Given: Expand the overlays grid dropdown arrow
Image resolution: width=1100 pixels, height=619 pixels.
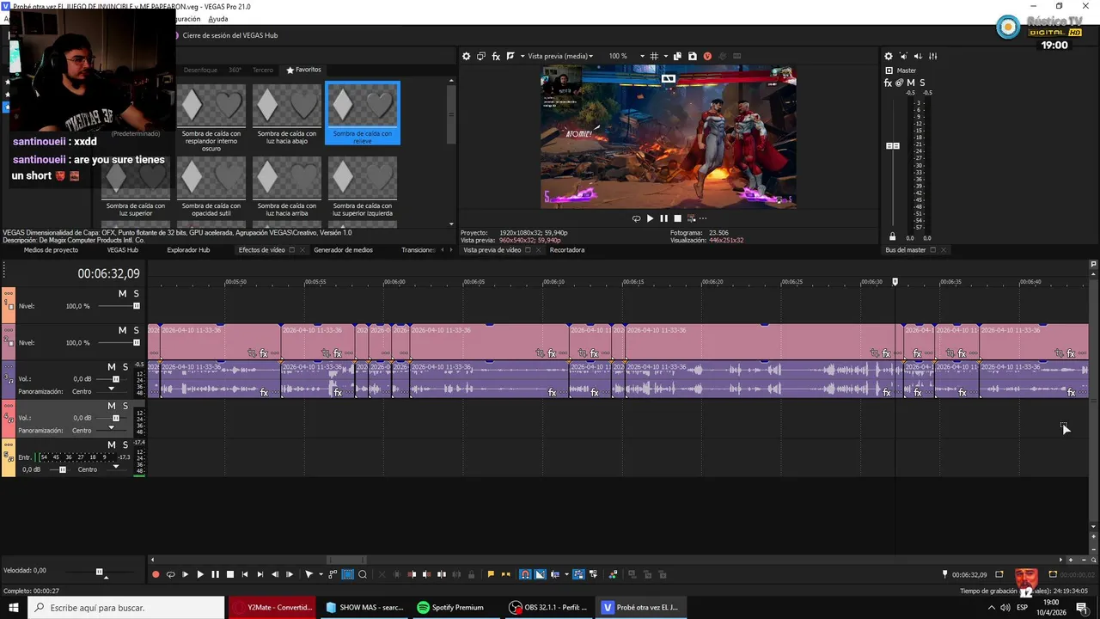Looking at the screenshot, I should (x=666, y=56).
